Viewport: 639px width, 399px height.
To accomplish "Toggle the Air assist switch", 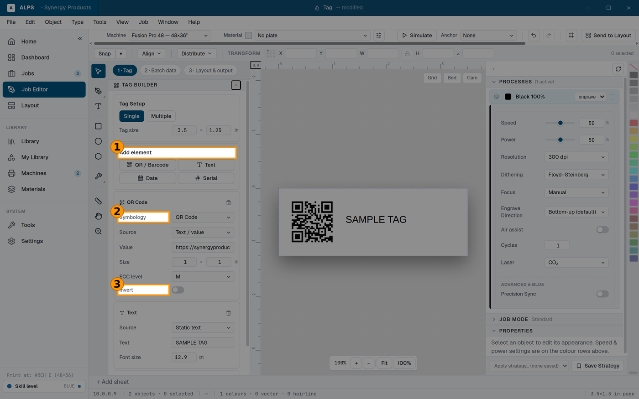I will (x=602, y=230).
